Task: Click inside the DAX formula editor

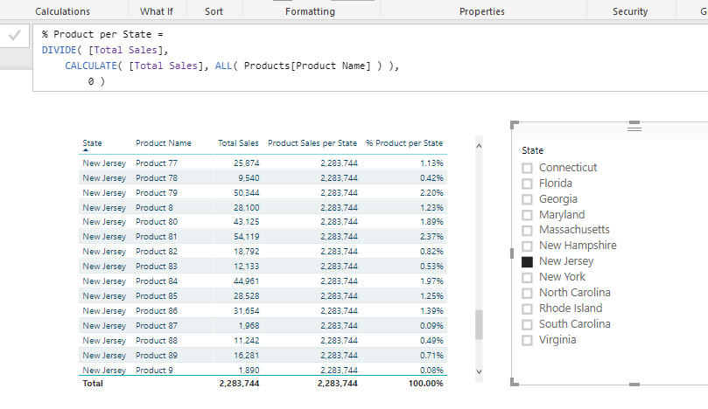Action: click(370, 58)
